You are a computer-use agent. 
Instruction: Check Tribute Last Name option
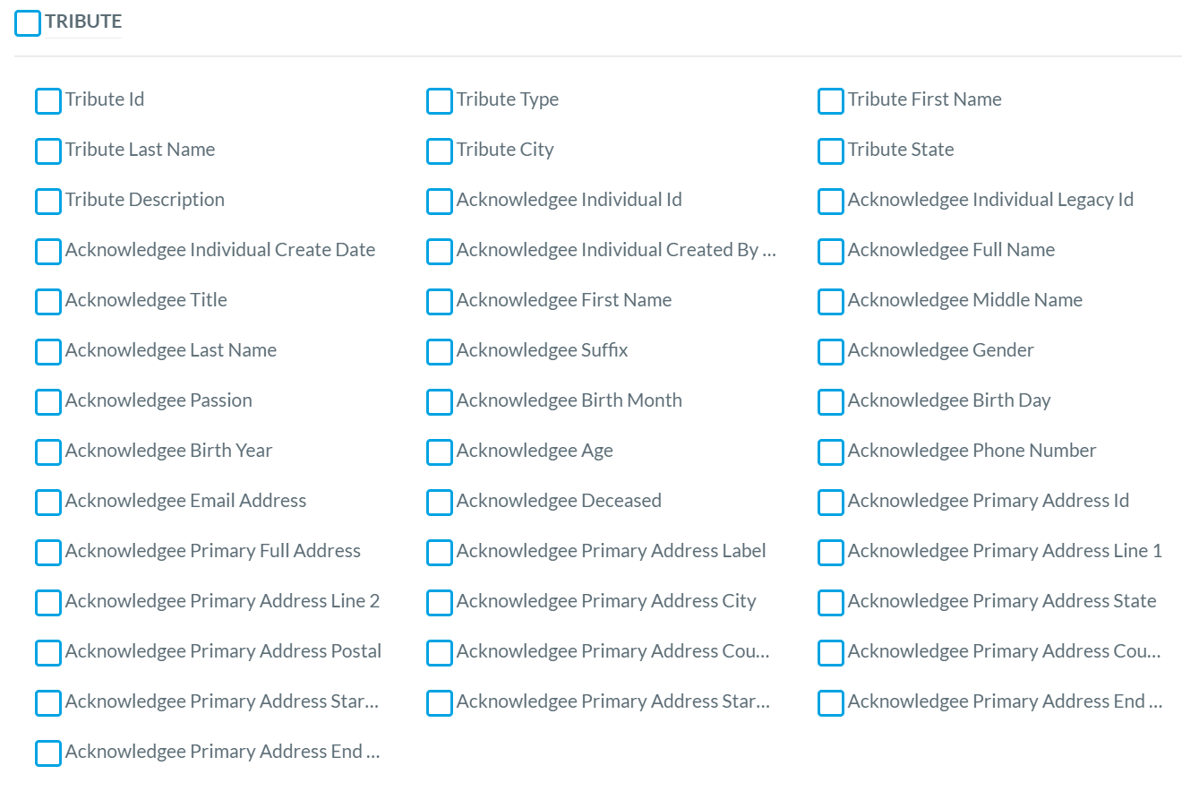(x=48, y=151)
